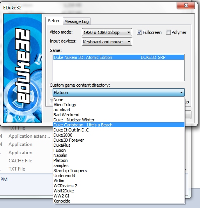Screen dimensions: 200x208
Task: Select Duke It Out In D.C option
Action: (119, 130)
